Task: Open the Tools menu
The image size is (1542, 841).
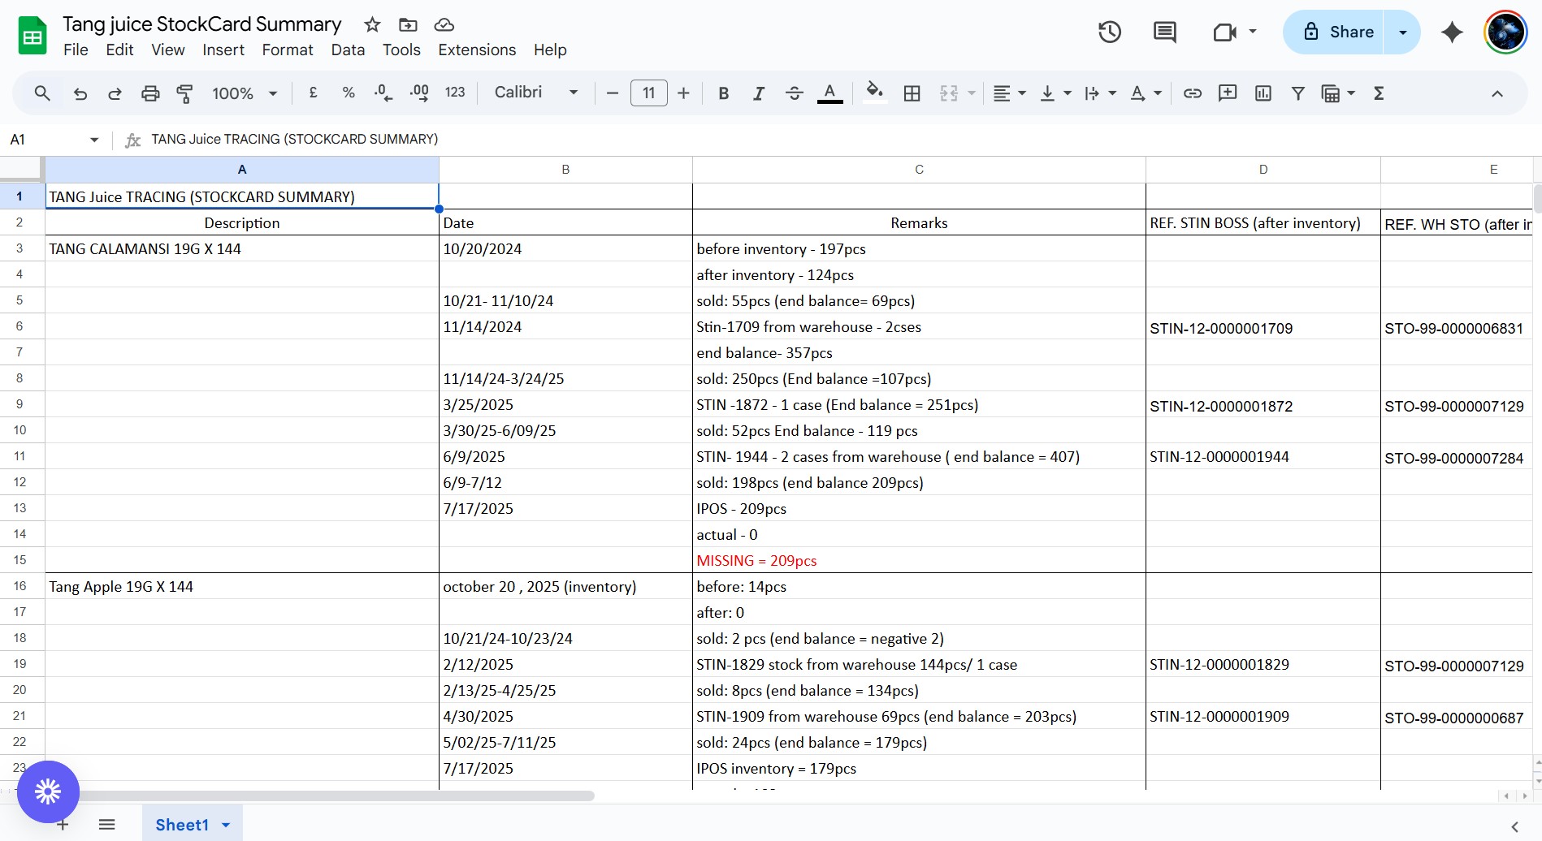Action: pyautogui.click(x=401, y=50)
